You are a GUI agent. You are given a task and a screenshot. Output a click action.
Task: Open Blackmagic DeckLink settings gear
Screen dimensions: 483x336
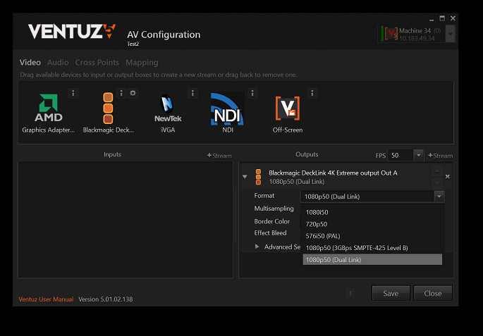133,93
